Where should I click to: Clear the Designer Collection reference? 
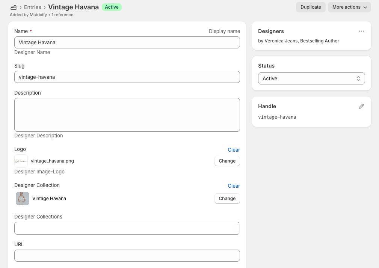(x=234, y=186)
